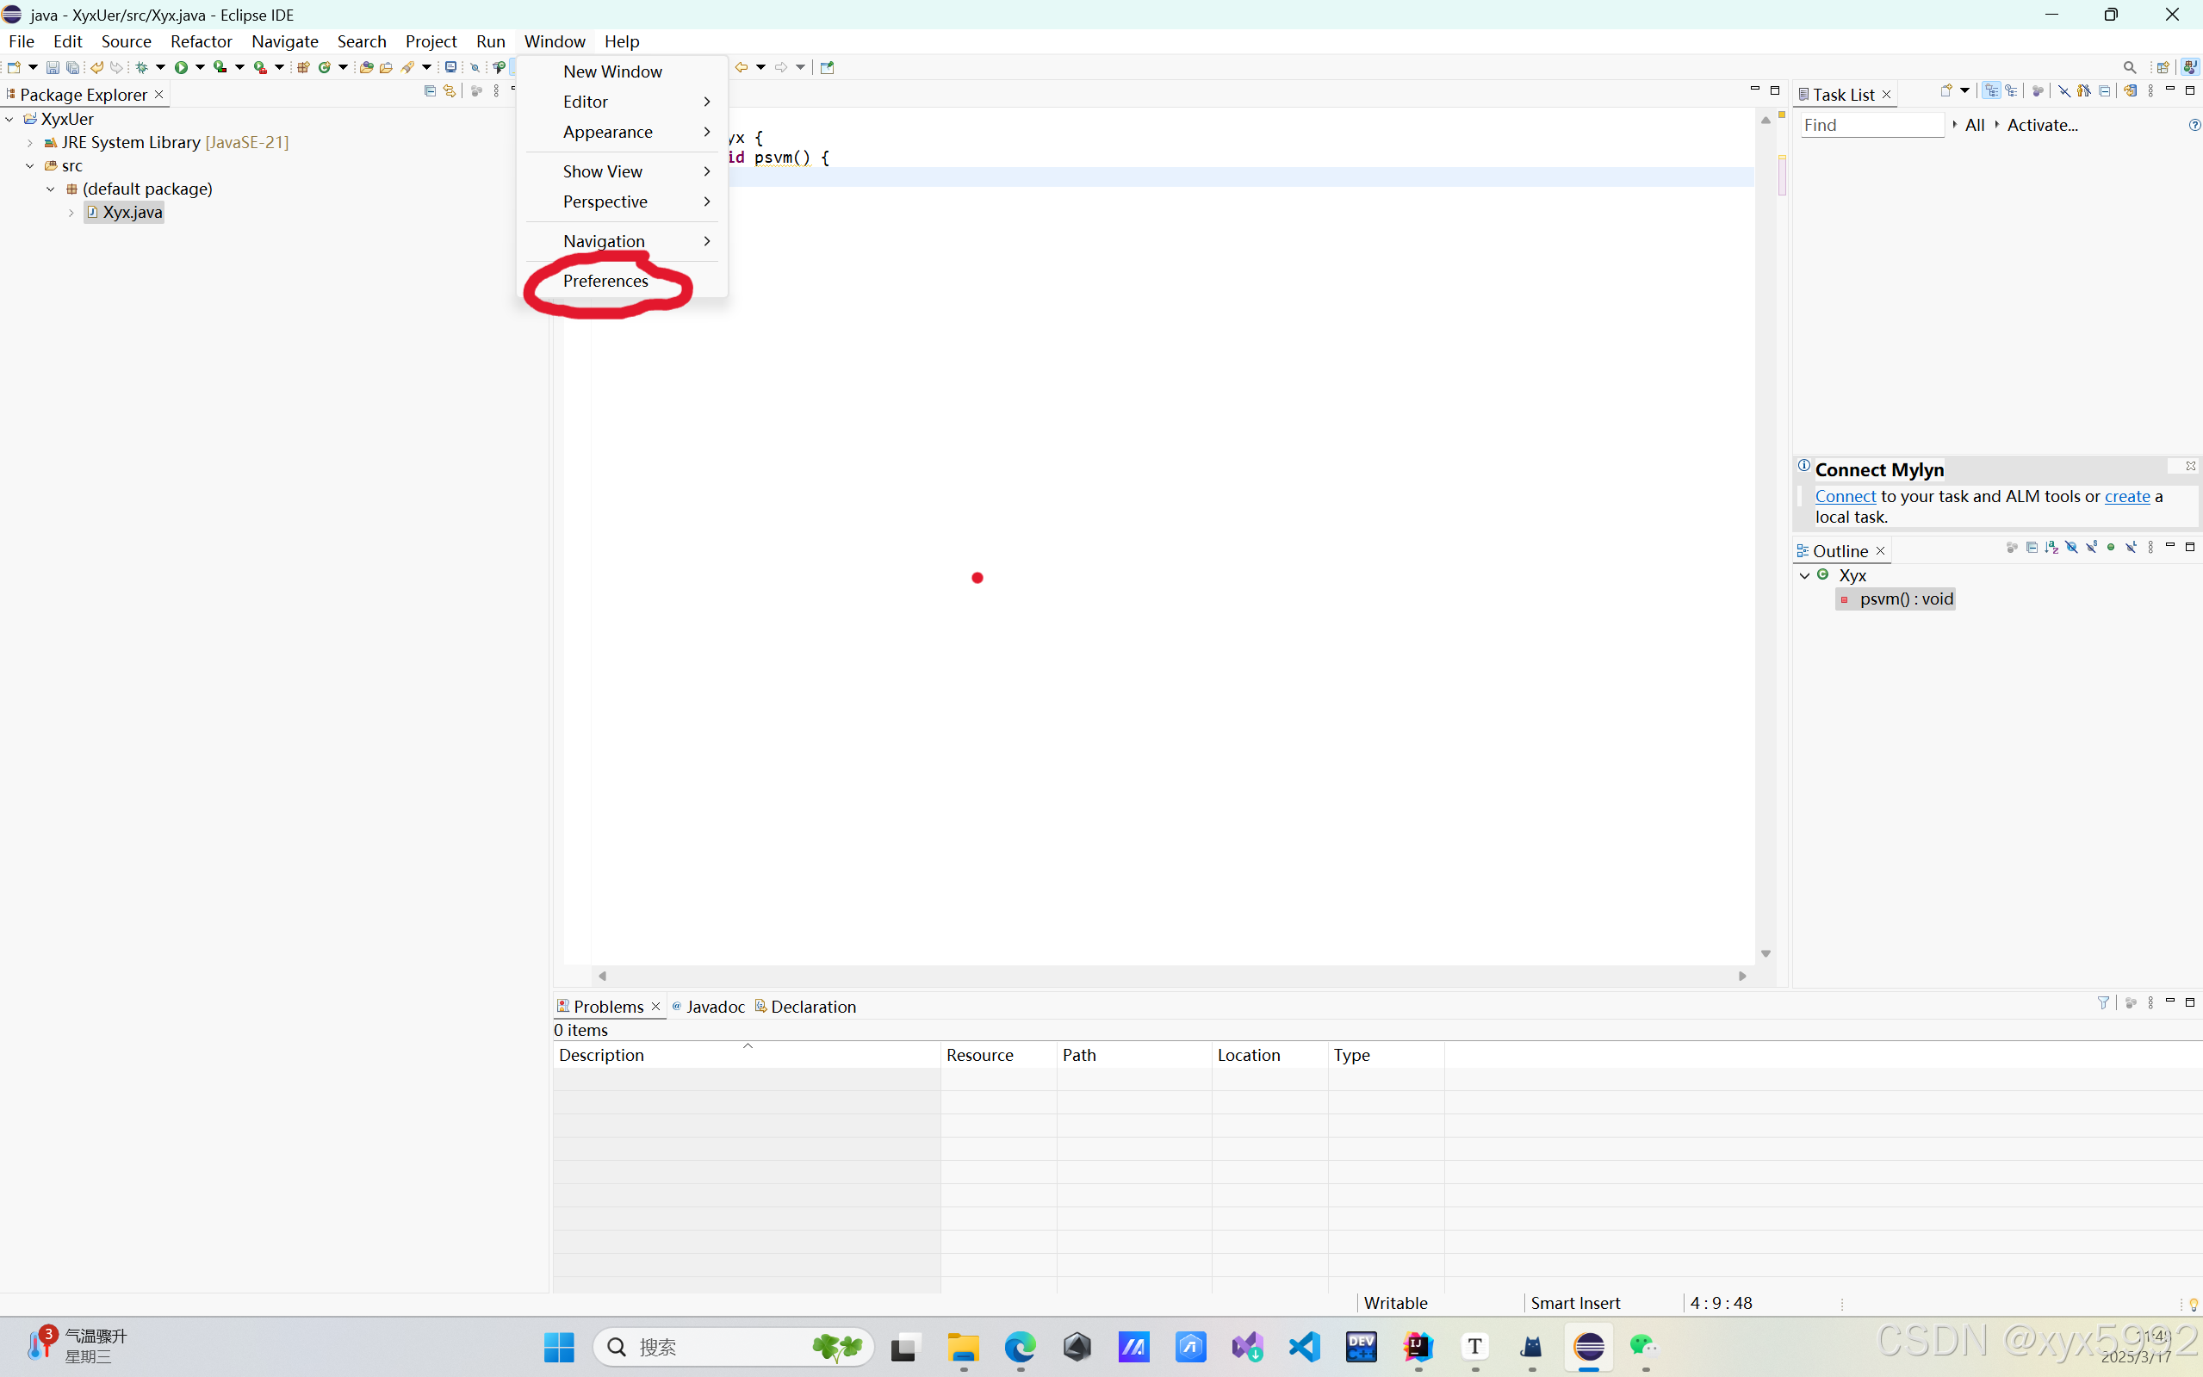The image size is (2203, 1377).
Task: Click Collapse All in Package Explorer
Action: point(430,91)
